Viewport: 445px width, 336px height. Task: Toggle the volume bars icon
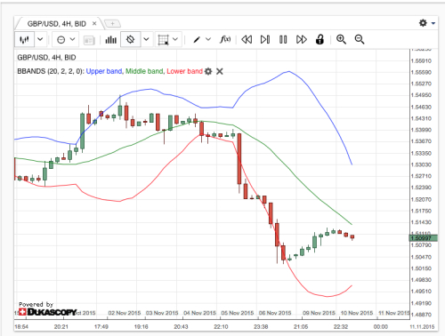tap(110, 39)
